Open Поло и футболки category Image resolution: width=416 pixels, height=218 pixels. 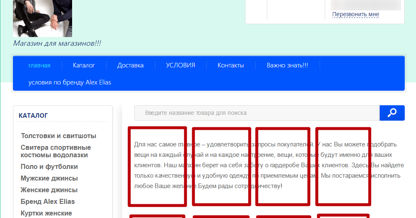coord(49,166)
